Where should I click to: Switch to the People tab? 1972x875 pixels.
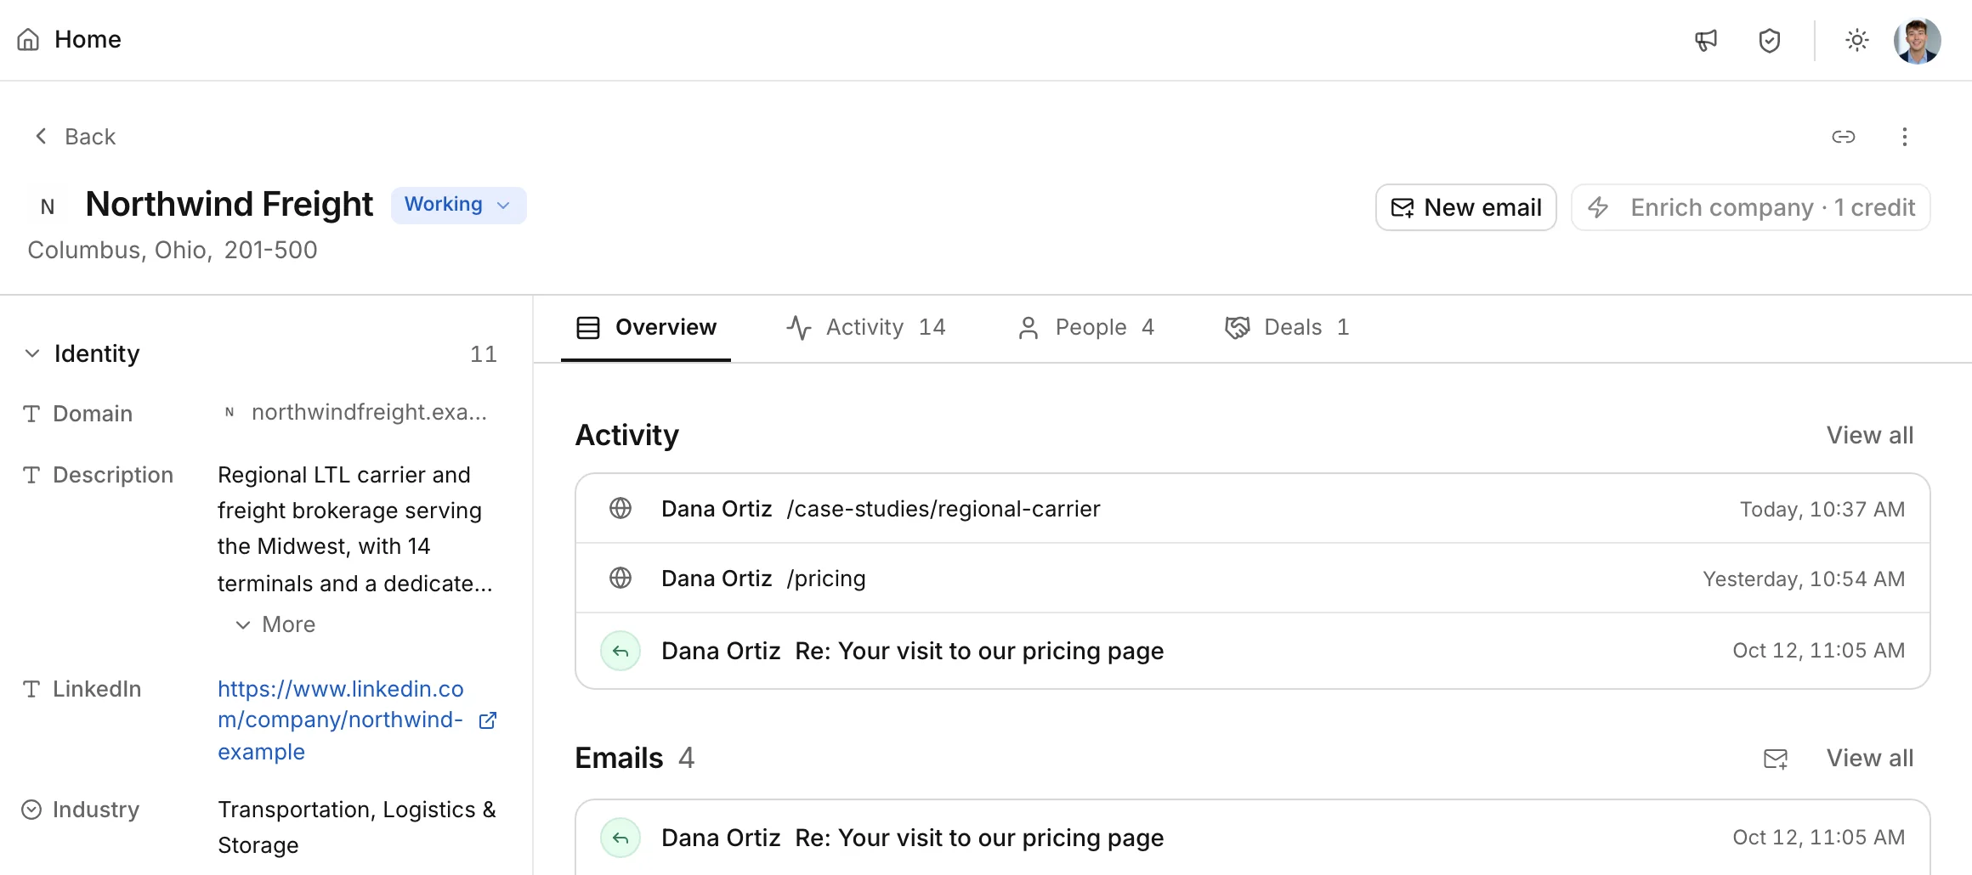1085,327
